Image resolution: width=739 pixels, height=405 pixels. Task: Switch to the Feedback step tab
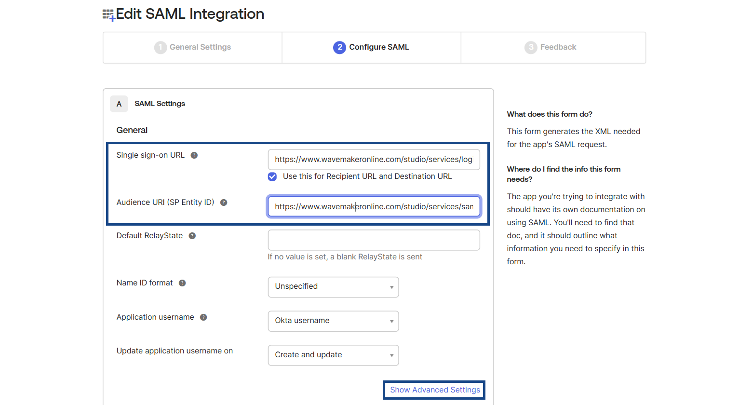[558, 47]
